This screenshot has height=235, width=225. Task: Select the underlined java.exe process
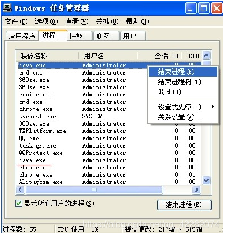click(33, 160)
